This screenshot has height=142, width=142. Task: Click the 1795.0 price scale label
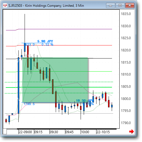point(126,111)
